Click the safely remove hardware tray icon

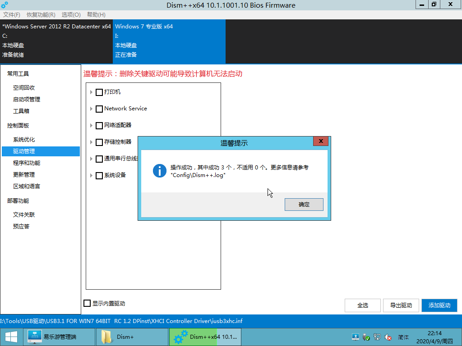(x=366, y=337)
